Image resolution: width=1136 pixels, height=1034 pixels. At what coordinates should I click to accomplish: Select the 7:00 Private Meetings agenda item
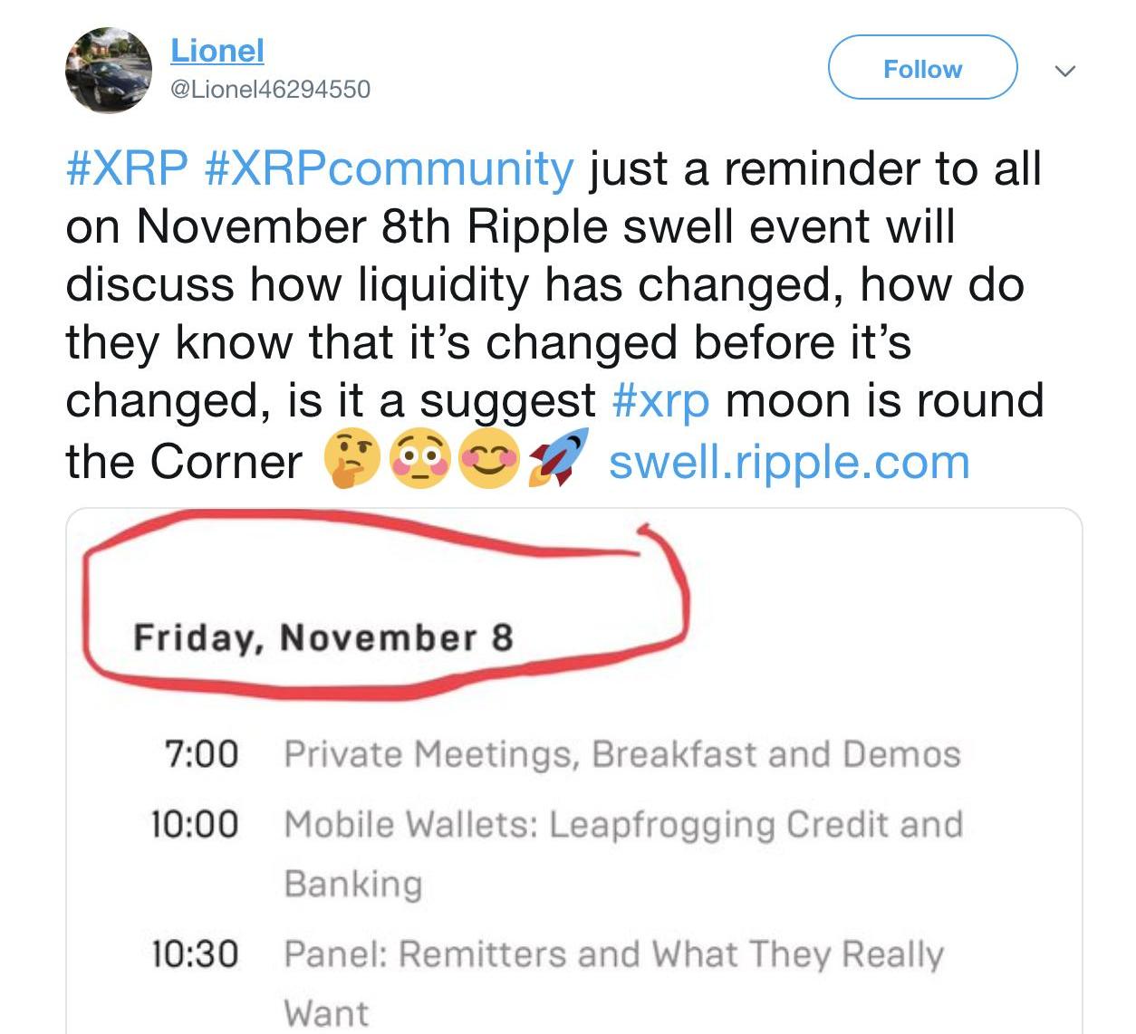pos(562,753)
